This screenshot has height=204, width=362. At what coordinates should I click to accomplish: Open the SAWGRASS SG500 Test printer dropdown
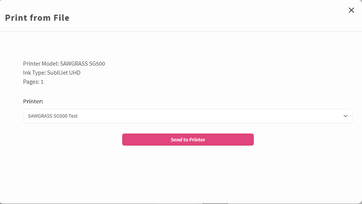[x=188, y=116]
